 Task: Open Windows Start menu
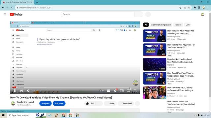click(x=3, y=115)
